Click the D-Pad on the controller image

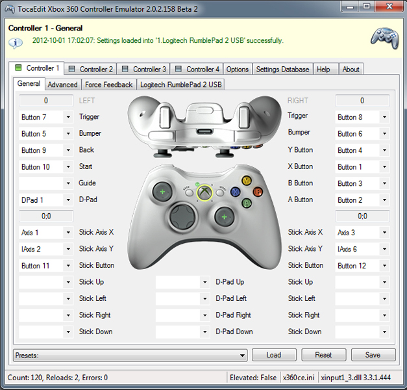pyautogui.click(x=182, y=216)
